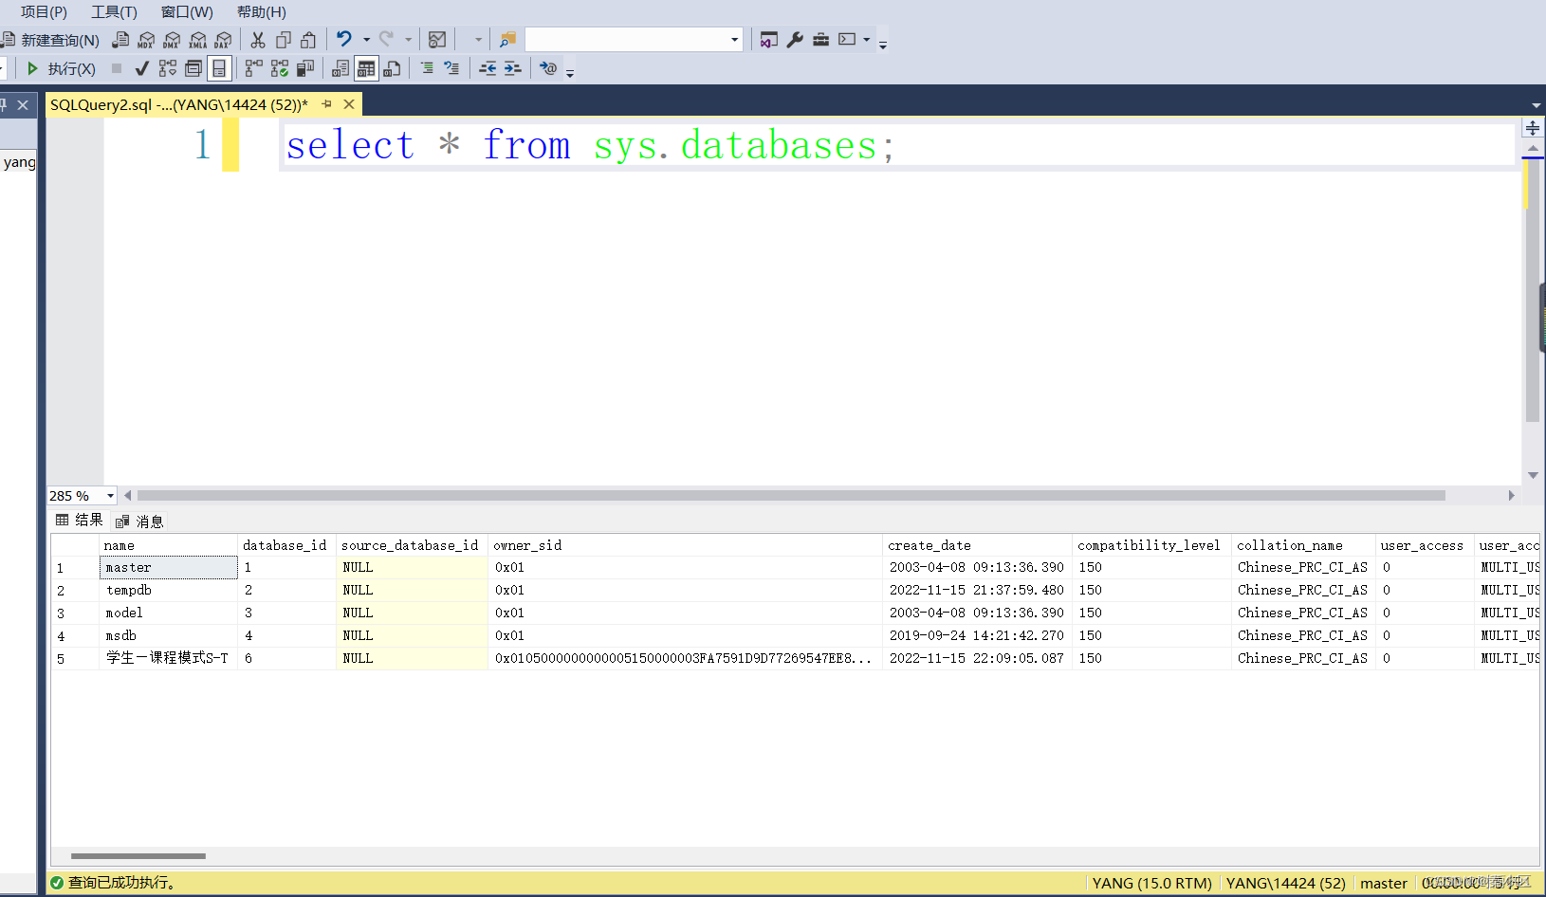1546x897 pixels.
Task: Open the 285 % zoom dropdown
Action: (110, 496)
